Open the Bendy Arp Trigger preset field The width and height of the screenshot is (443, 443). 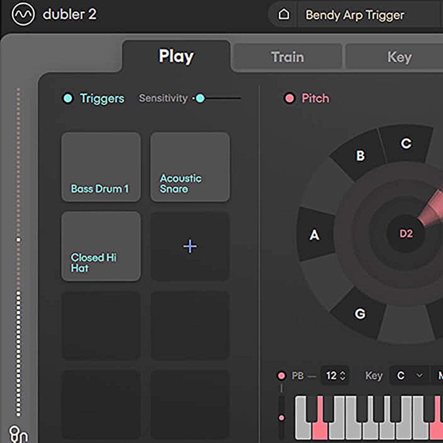click(370, 15)
